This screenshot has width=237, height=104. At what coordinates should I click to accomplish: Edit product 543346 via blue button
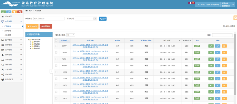click(218, 66)
